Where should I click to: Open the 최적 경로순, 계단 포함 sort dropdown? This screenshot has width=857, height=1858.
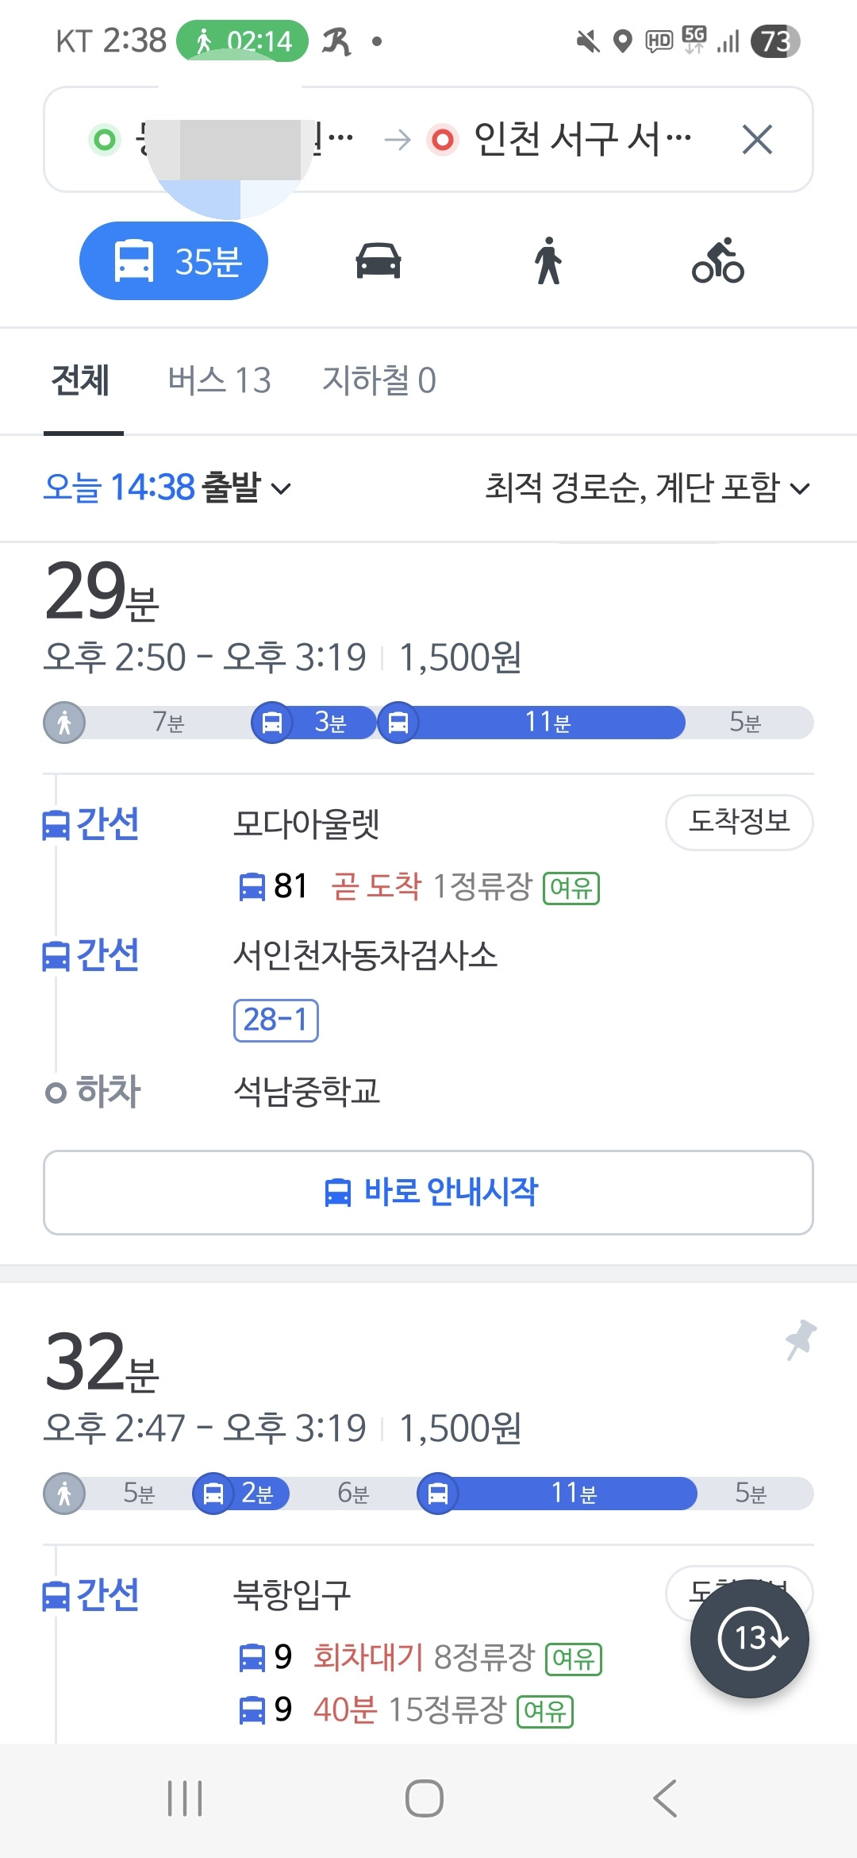pyautogui.click(x=648, y=487)
